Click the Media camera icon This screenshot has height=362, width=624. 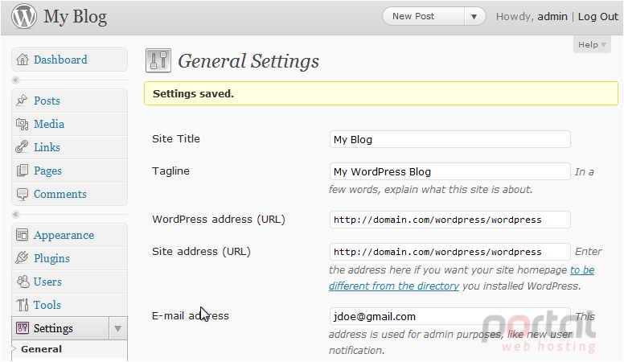pyautogui.click(x=22, y=124)
